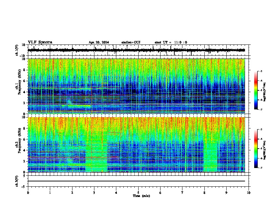Click the ch.1 frequency tick label "8"
Image resolution: width=280 pixels, height=216 pixels.
pos(25,70)
